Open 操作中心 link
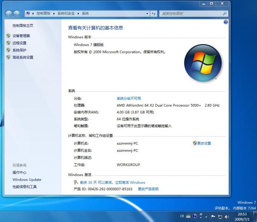 (19, 172)
